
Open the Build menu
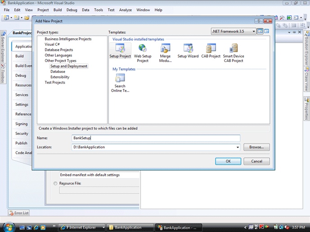58,10
